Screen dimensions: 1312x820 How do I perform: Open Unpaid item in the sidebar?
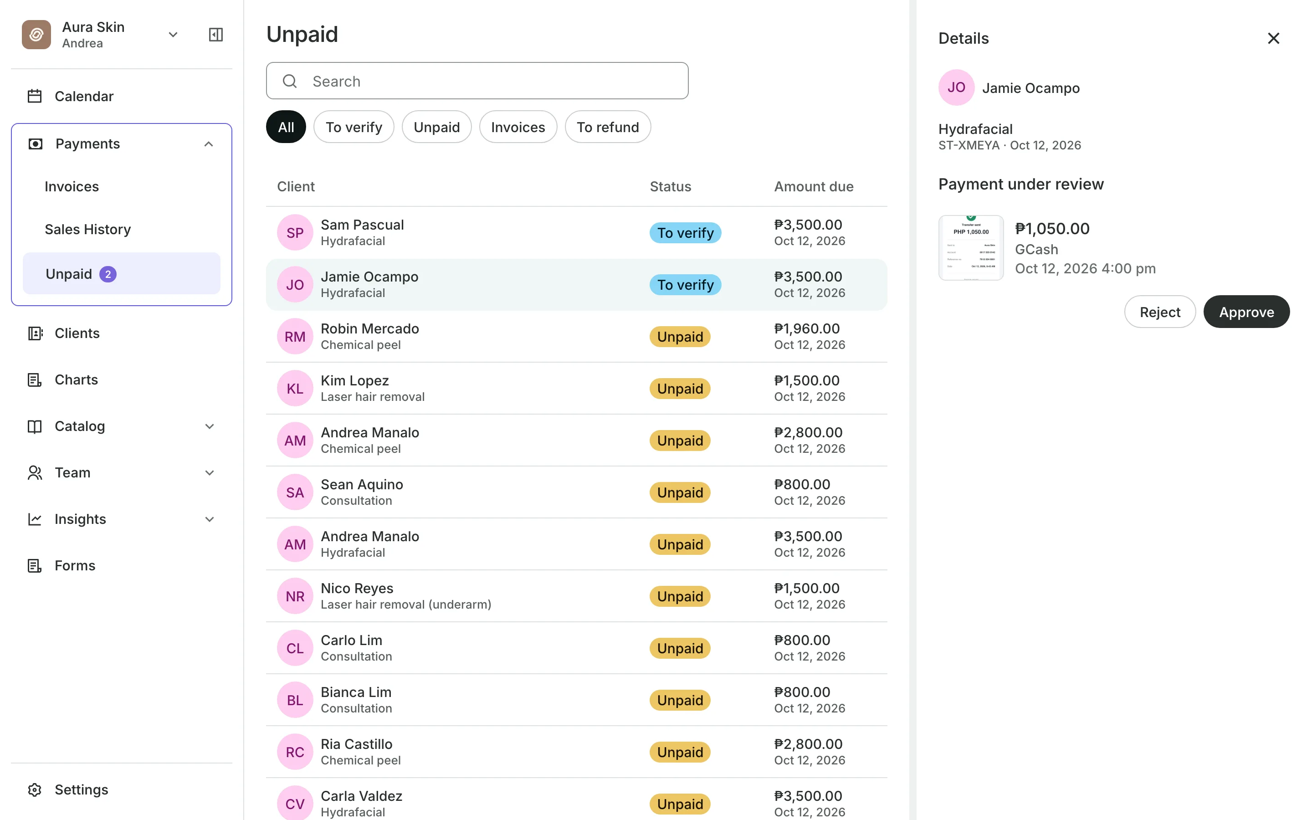coord(122,274)
